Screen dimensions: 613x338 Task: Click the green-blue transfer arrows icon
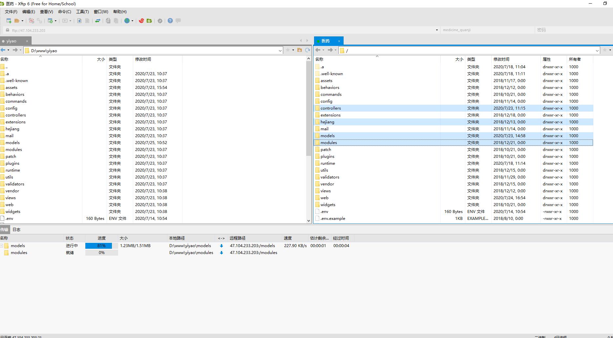point(97,21)
